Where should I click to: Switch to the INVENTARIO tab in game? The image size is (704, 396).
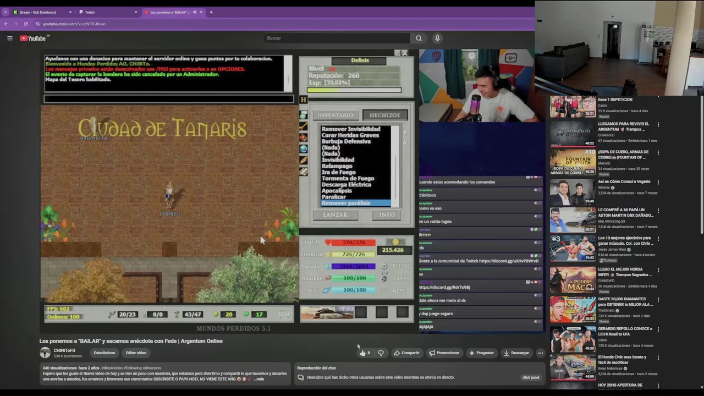tap(335, 115)
